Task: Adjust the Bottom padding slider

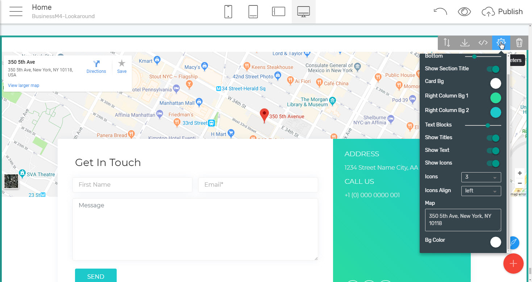Action: [x=483, y=57]
